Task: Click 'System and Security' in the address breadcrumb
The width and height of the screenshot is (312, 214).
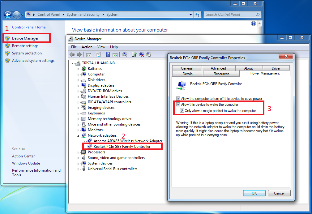Action: click(x=83, y=15)
